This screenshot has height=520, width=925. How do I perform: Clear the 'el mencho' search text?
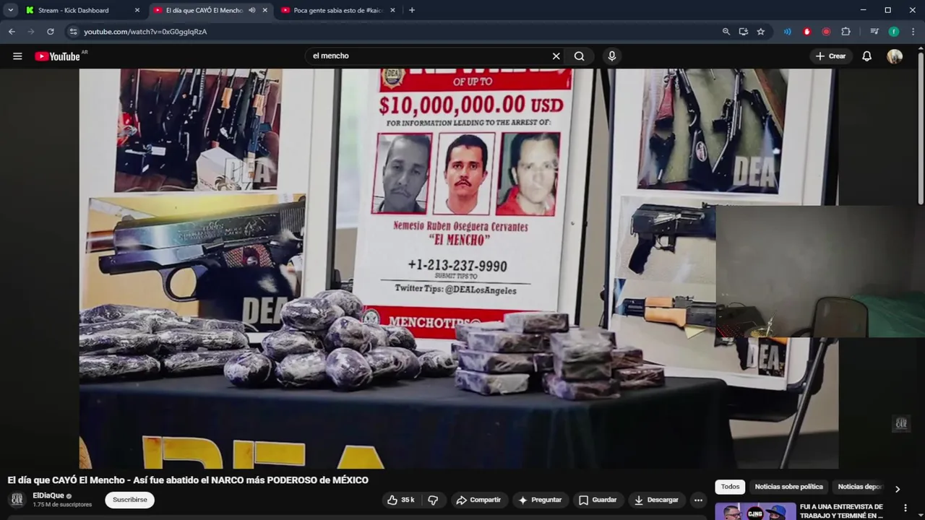[x=556, y=56]
